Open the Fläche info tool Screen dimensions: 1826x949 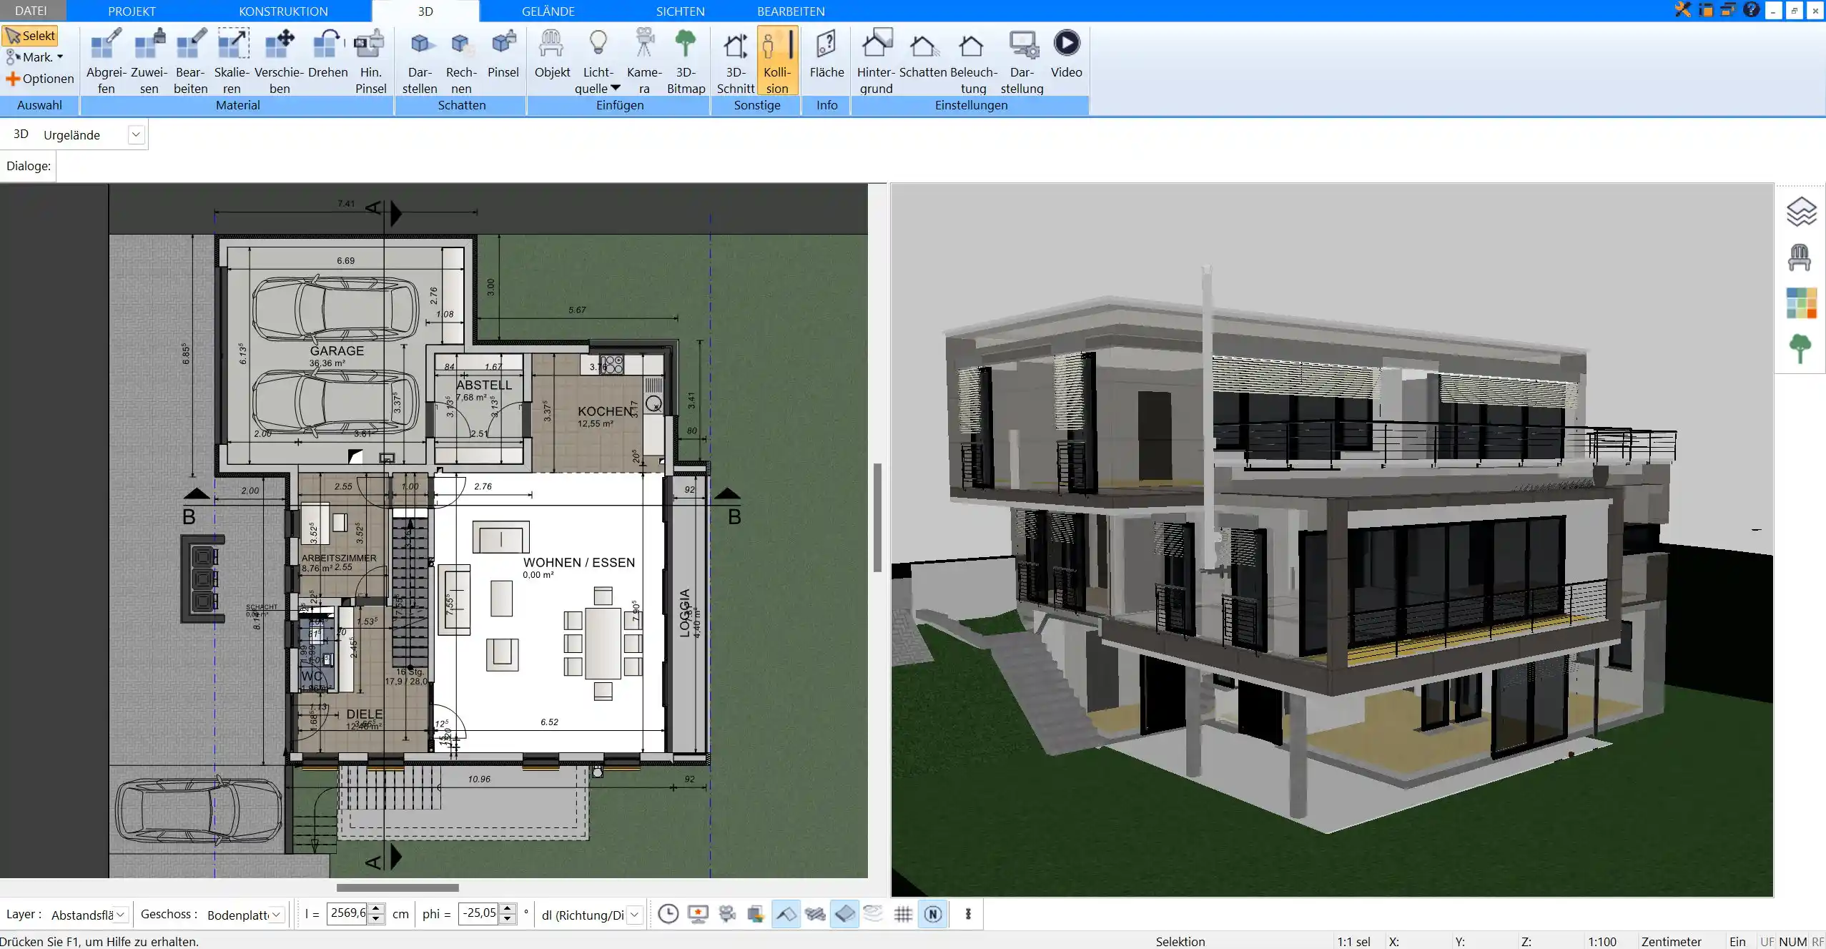(826, 54)
